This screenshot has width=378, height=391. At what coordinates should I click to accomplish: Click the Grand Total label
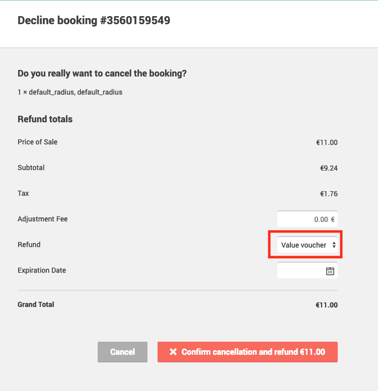36,304
